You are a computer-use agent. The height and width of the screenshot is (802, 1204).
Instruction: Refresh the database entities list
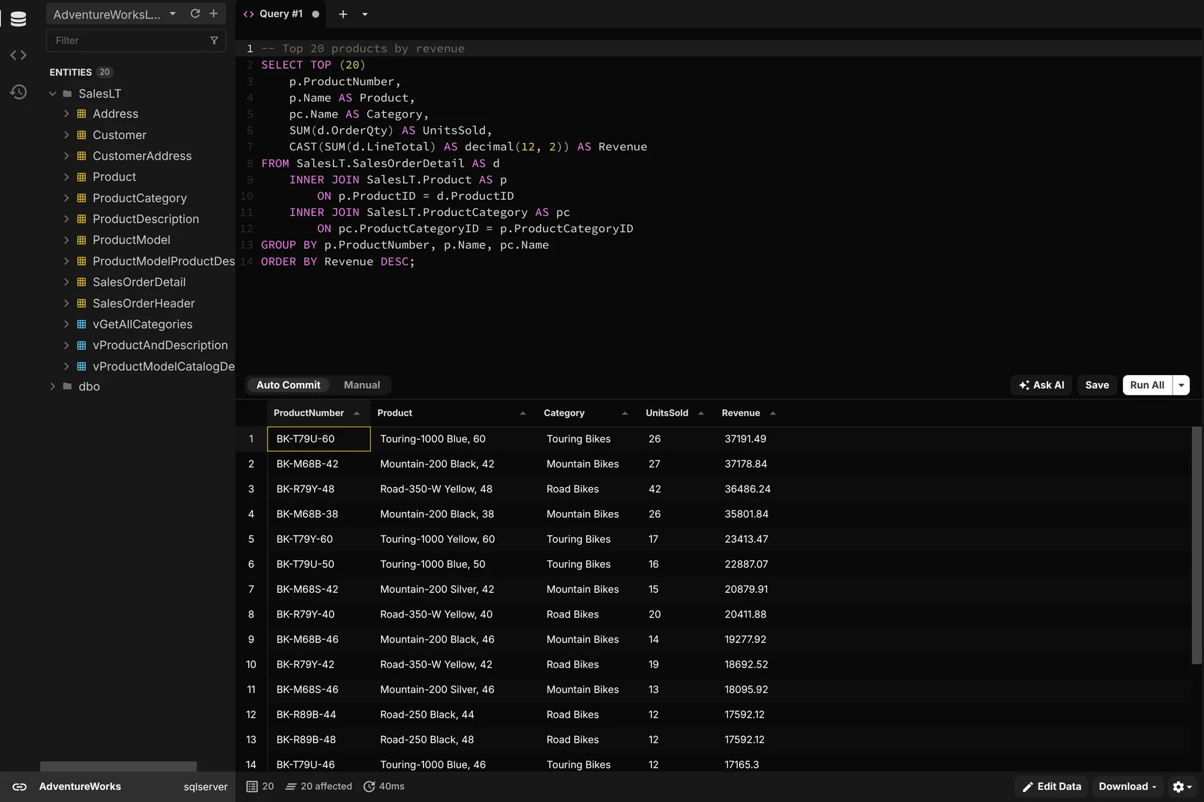(195, 13)
